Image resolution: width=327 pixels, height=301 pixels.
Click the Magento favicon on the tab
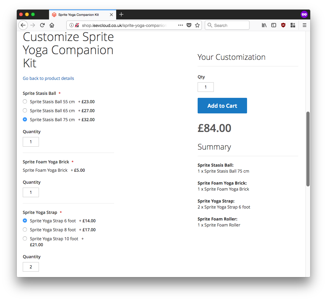54,15
